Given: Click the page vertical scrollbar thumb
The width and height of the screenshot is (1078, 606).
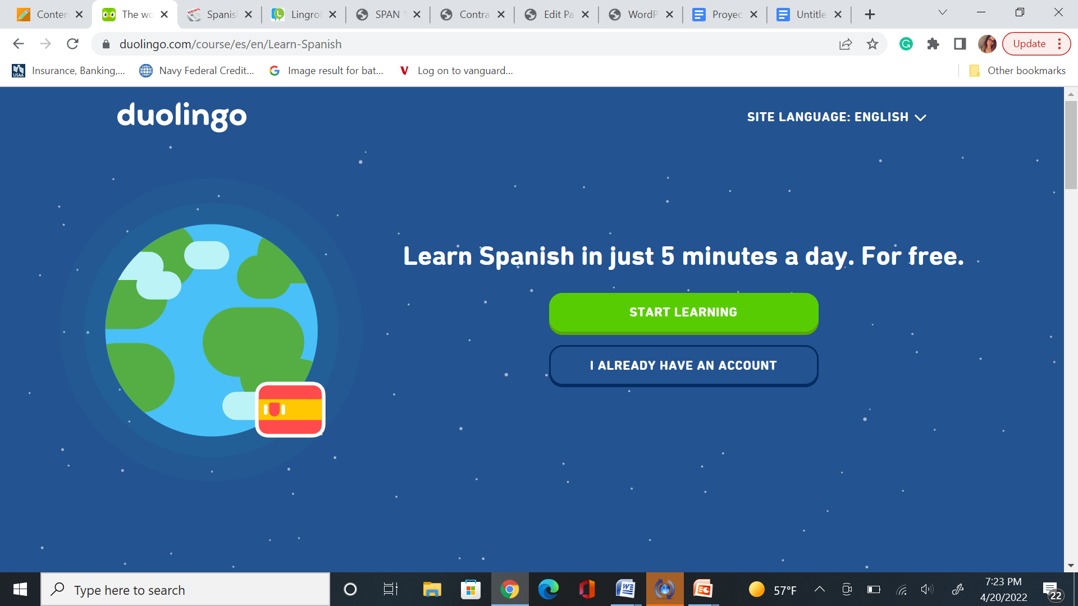Looking at the screenshot, I should coord(1071,145).
